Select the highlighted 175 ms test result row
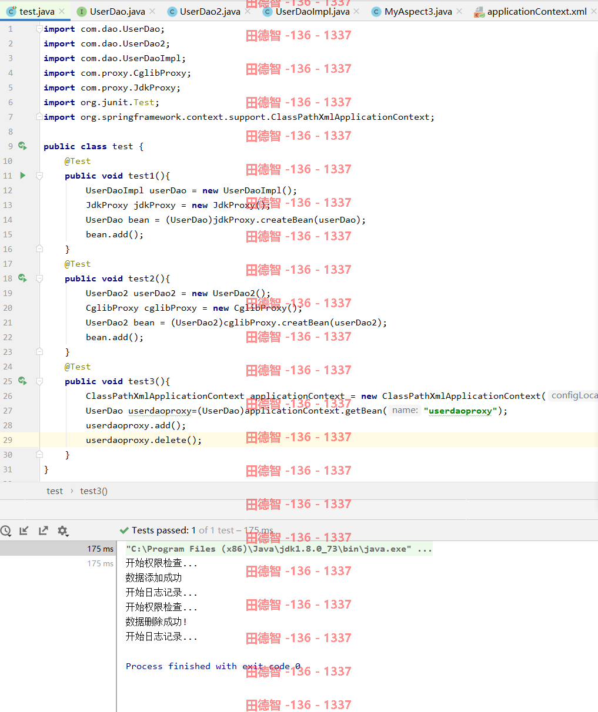The width and height of the screenshot is (598, 712). point(58,549)
